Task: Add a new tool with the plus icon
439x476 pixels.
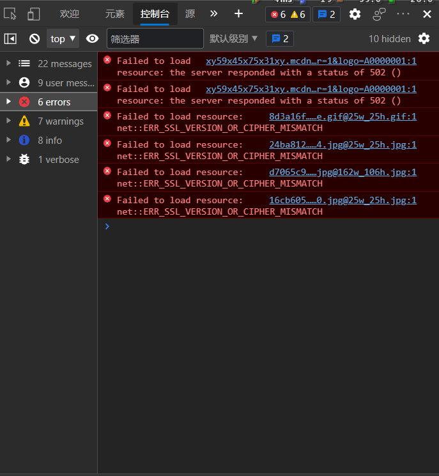Action: tap(238, 13)
